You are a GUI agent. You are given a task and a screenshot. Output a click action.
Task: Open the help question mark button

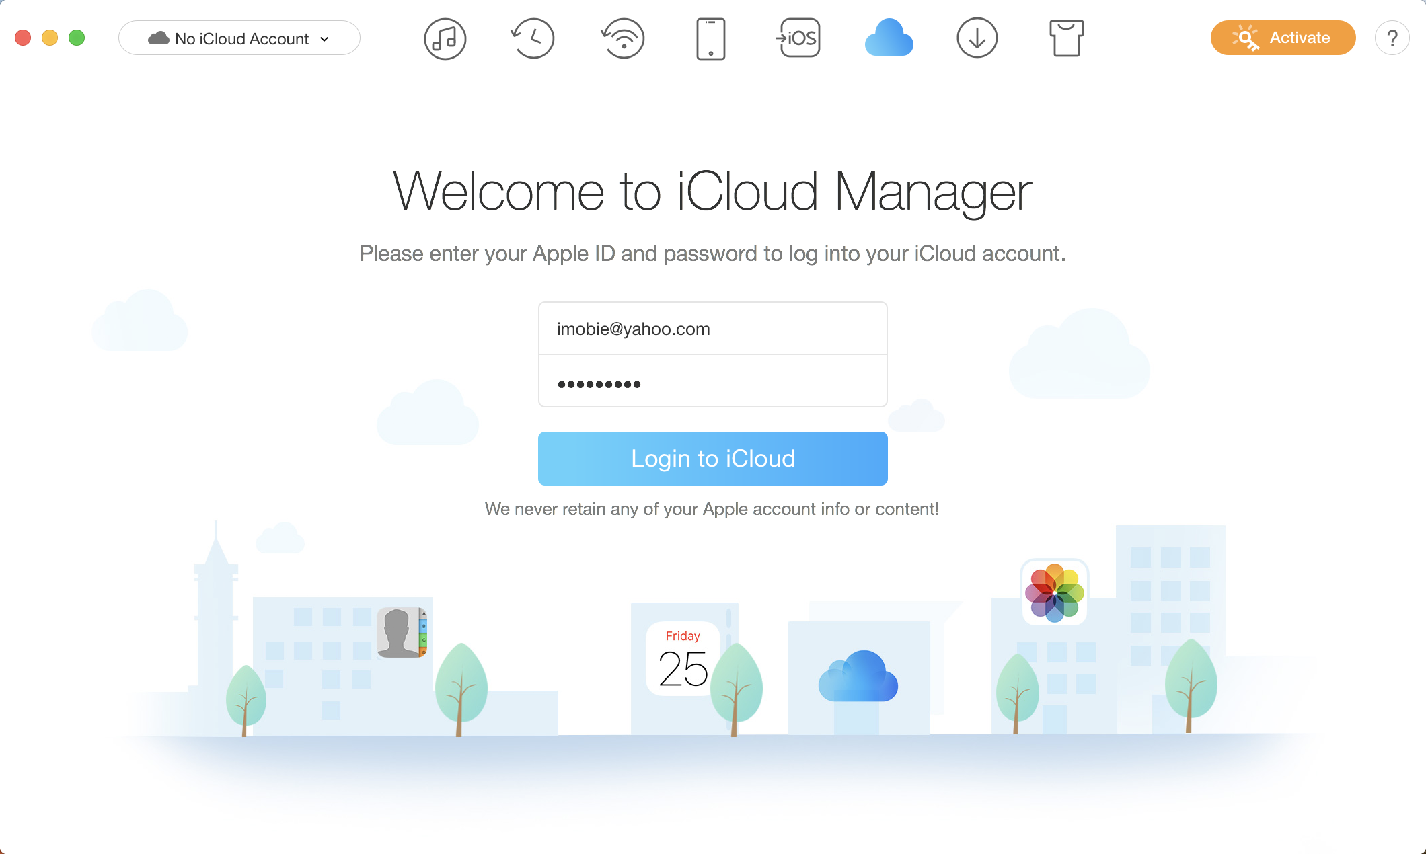point(1392,38)
